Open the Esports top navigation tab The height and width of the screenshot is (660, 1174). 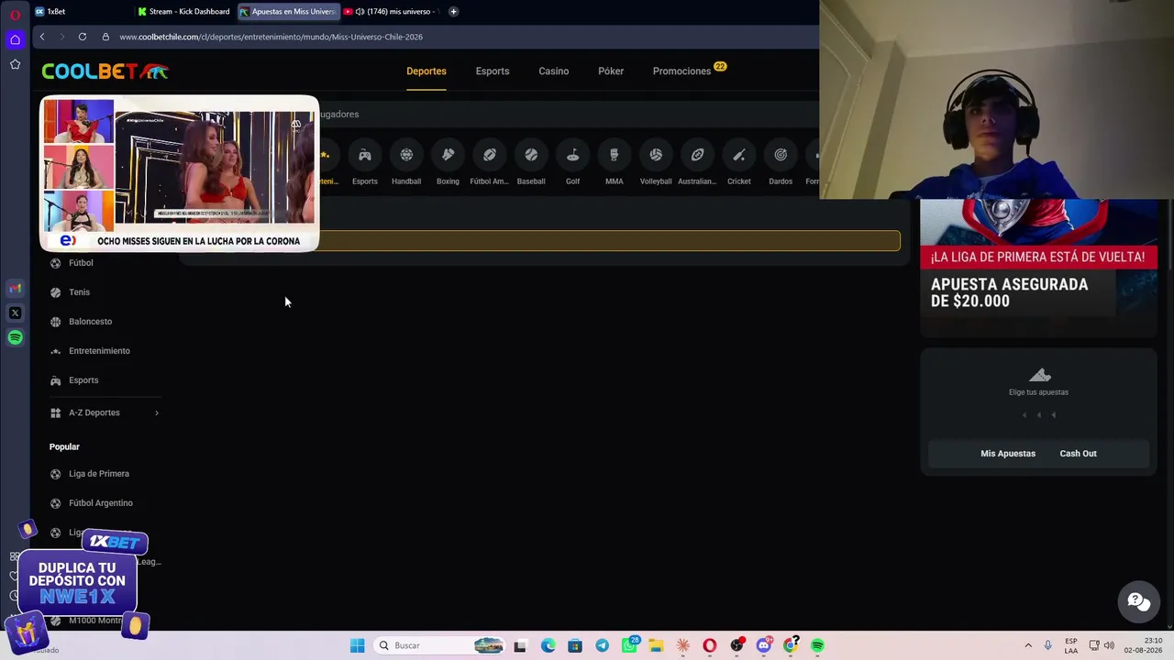click(493, 71)
